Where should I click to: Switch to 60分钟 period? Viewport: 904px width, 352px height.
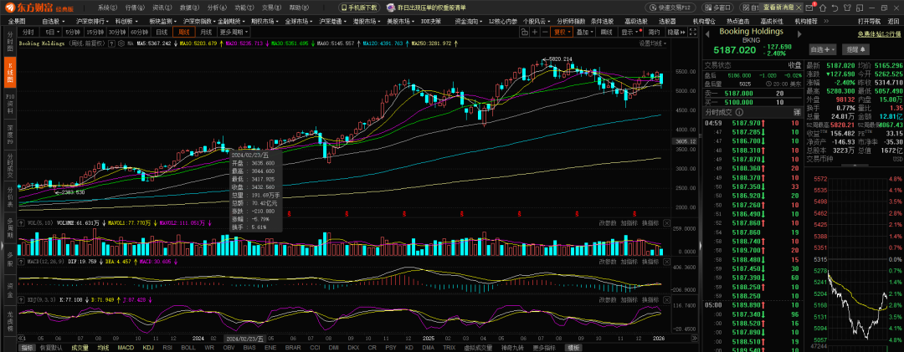pos(139,33)
